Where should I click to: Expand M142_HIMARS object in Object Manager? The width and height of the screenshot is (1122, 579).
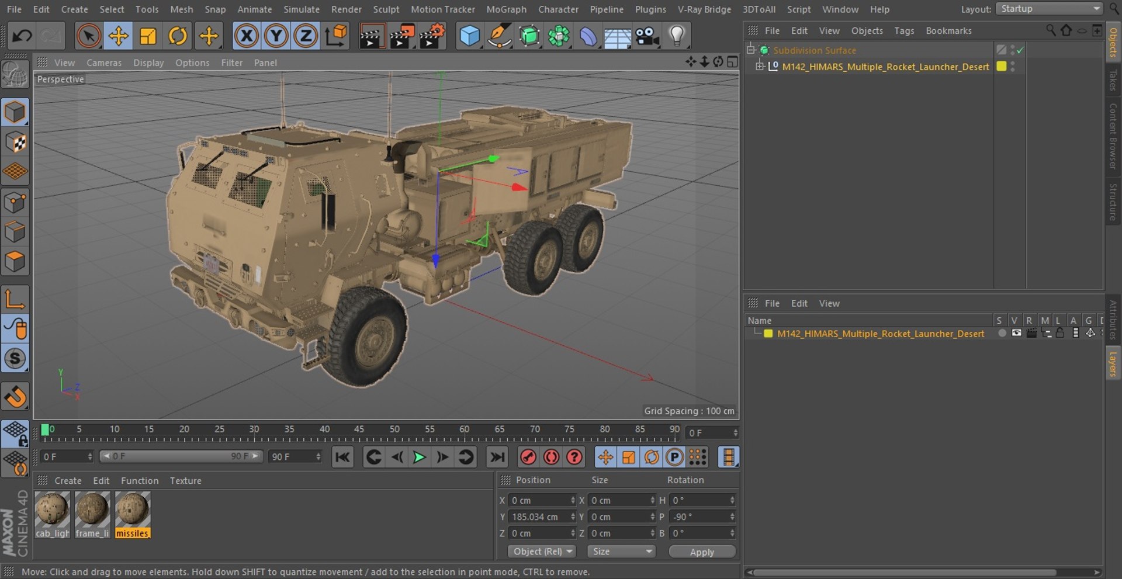[x=760, y=67]
